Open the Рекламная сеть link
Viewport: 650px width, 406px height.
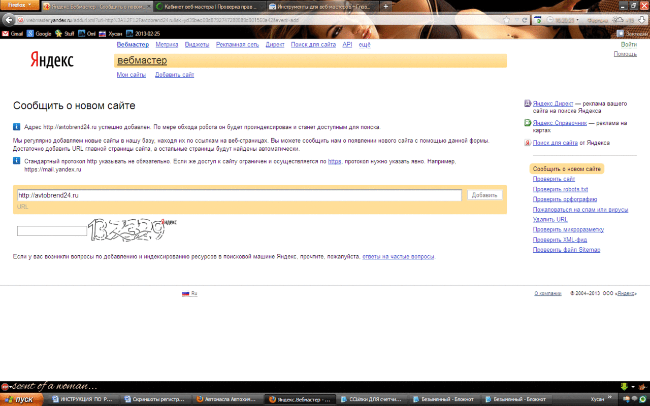238,45
